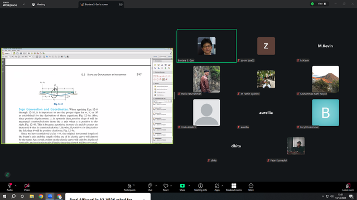
Task: Open the More options menu
Action: click(x=251, y=187)
